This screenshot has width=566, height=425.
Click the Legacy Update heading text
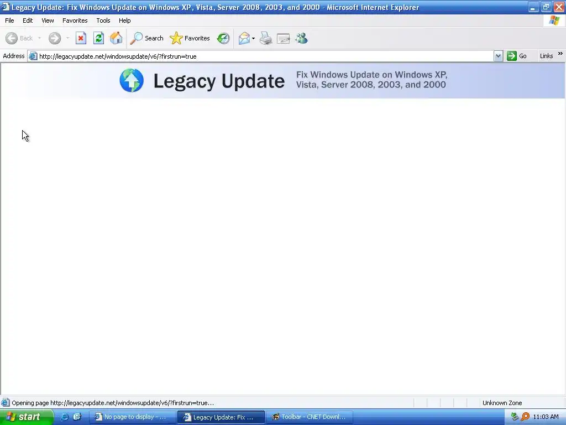pos(219,81)
